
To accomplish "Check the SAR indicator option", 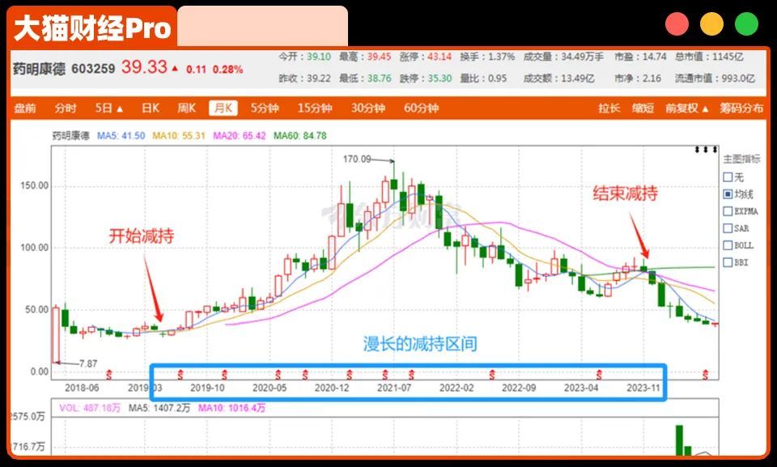I will [x=728, y=228].
